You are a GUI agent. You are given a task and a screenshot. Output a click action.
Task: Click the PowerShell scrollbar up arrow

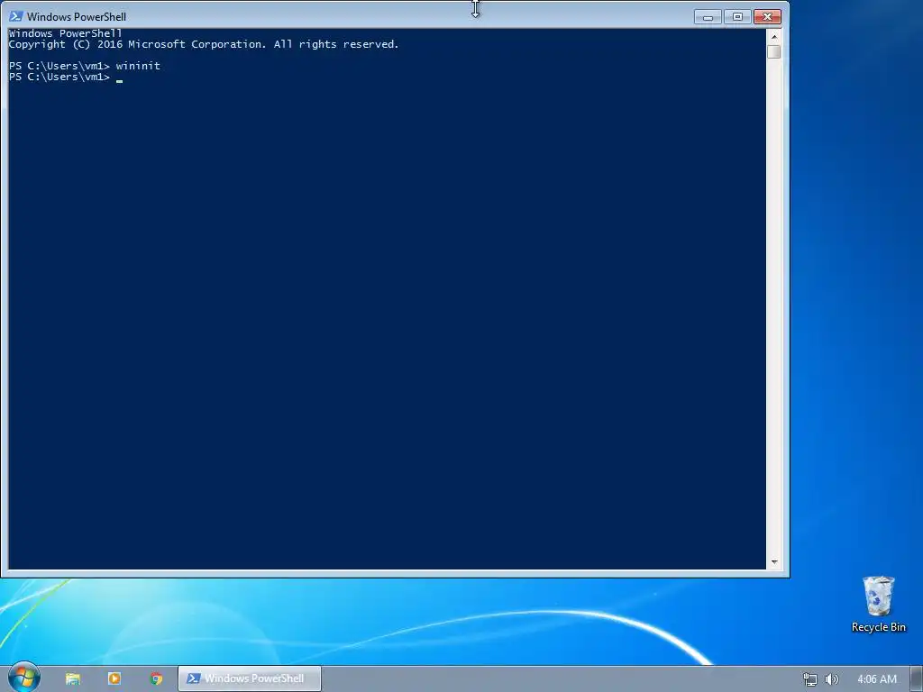[x=774, y=36]
